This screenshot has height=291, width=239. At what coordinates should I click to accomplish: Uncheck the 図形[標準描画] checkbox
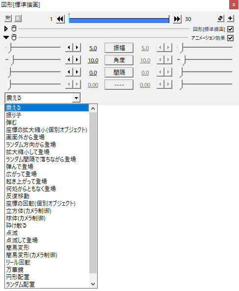(230, 29)
